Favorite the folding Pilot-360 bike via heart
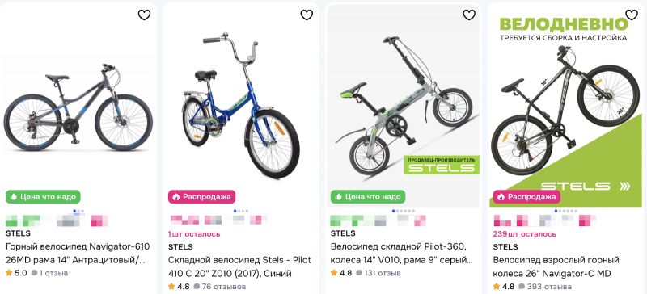647x294 pixels. pyautogui.click(x=469, y=15)
